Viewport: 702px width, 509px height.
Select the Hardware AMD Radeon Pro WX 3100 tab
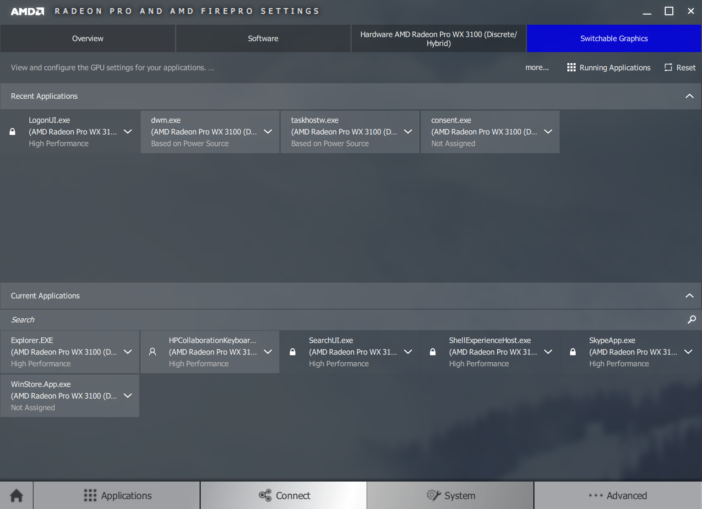click(x=439, y=38)
